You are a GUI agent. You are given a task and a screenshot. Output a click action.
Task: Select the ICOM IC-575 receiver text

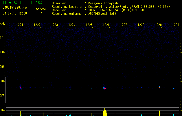116,10
